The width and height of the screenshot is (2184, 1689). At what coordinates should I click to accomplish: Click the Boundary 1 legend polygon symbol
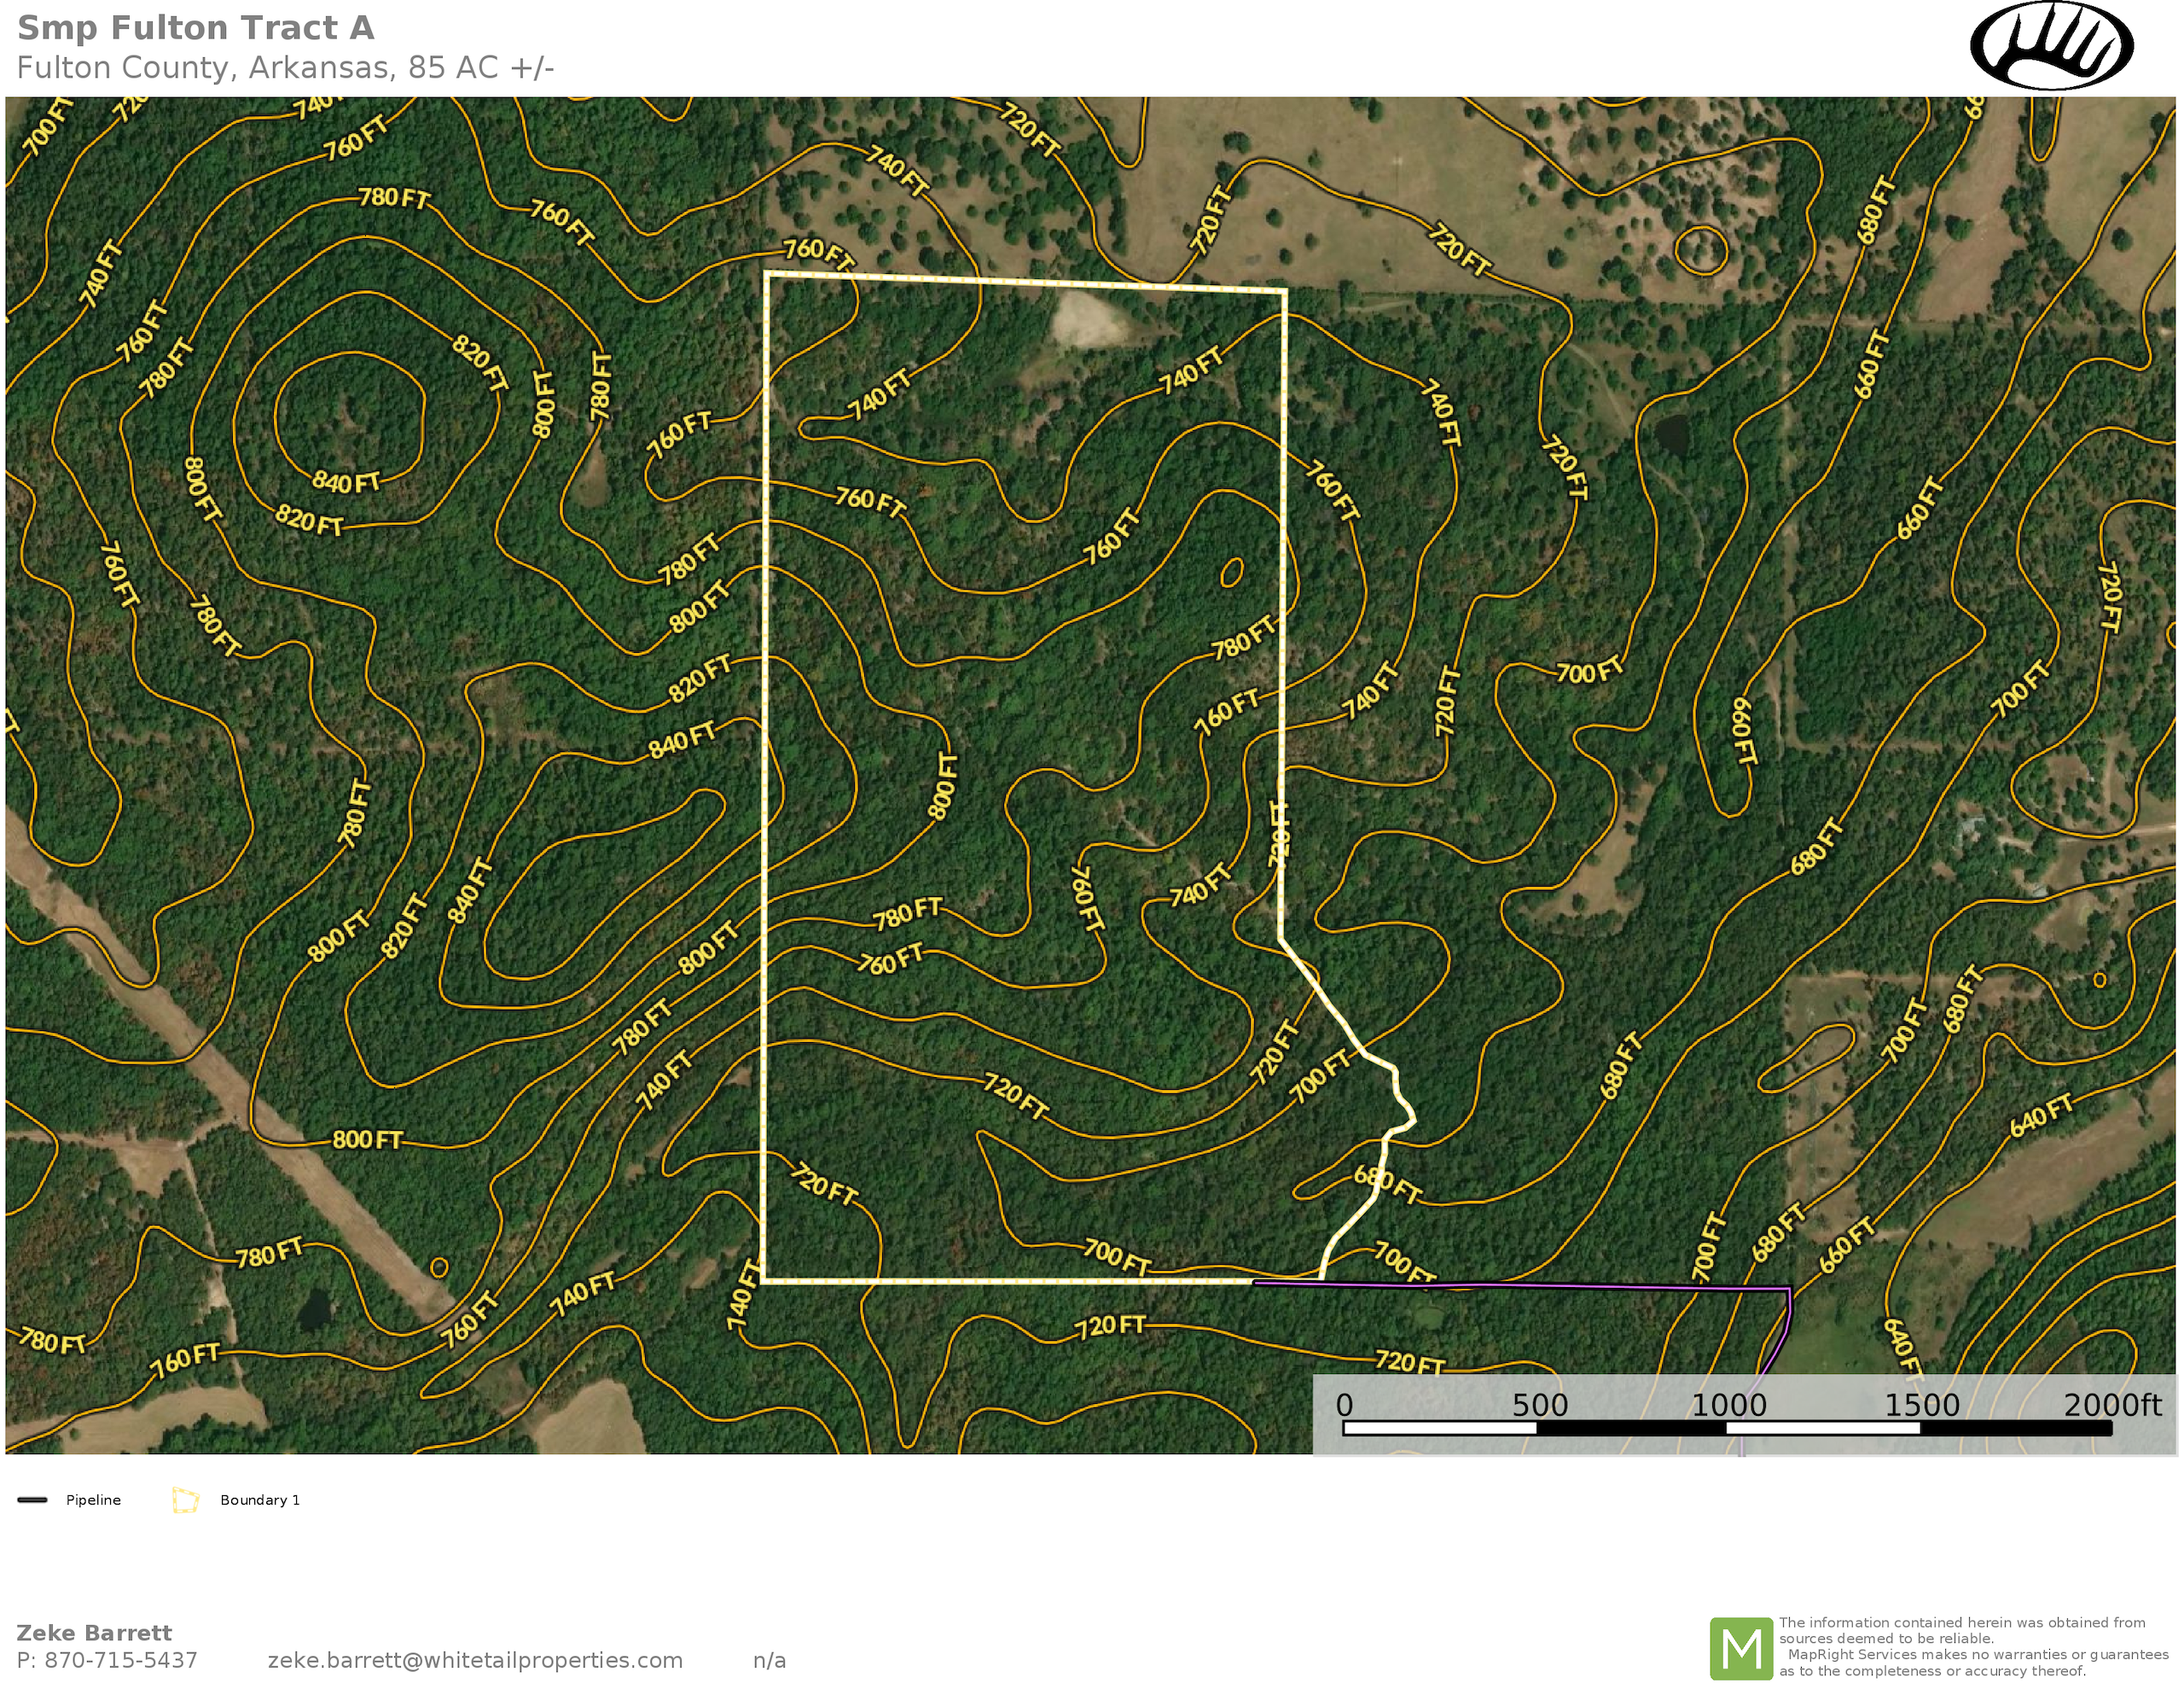pyautogui.click(x=185, y=1500)
